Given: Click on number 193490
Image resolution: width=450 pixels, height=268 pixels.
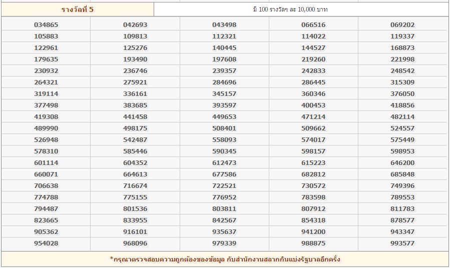Looking at the screenshot, I should 135,59.
